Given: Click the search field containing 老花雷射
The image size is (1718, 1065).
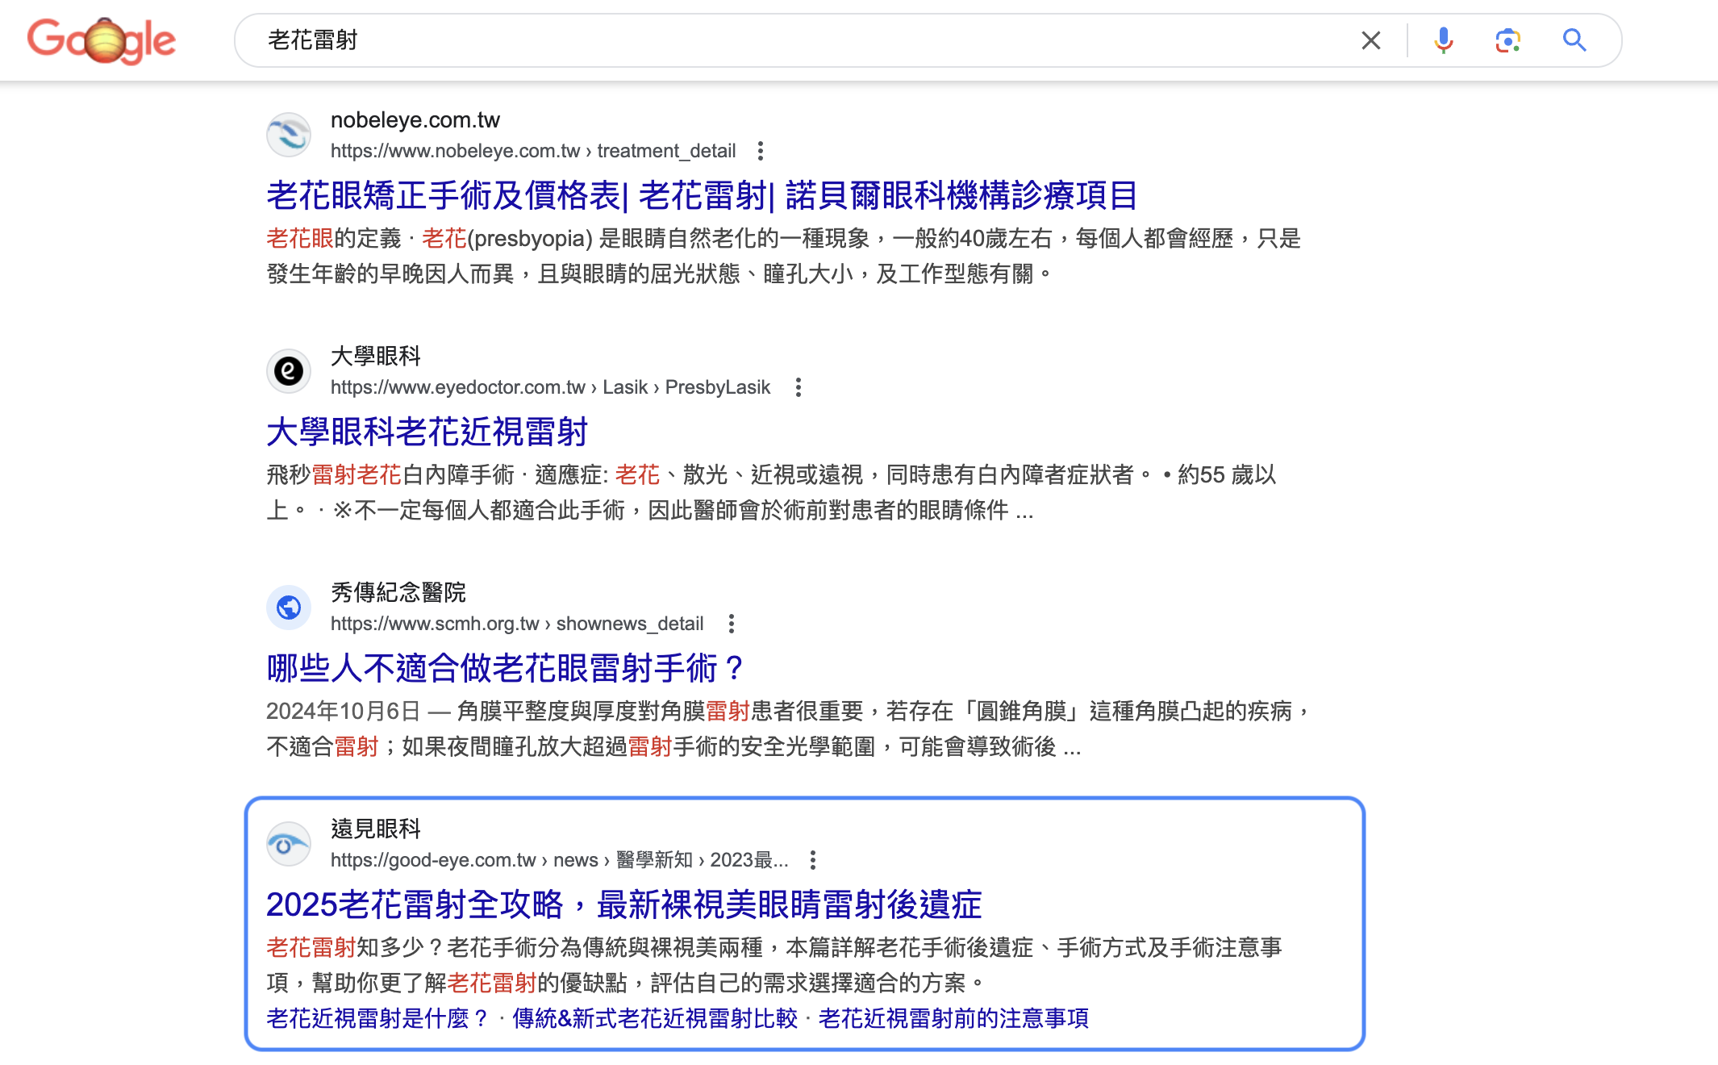Looking at the screenshot, I should click(x=807, y=40).
